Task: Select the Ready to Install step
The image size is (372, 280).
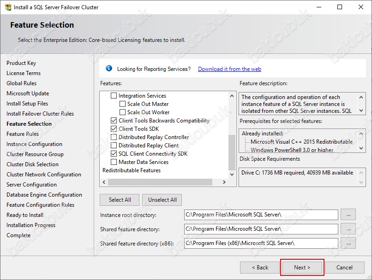Action: pyautogui.click(x=25, y=215)
